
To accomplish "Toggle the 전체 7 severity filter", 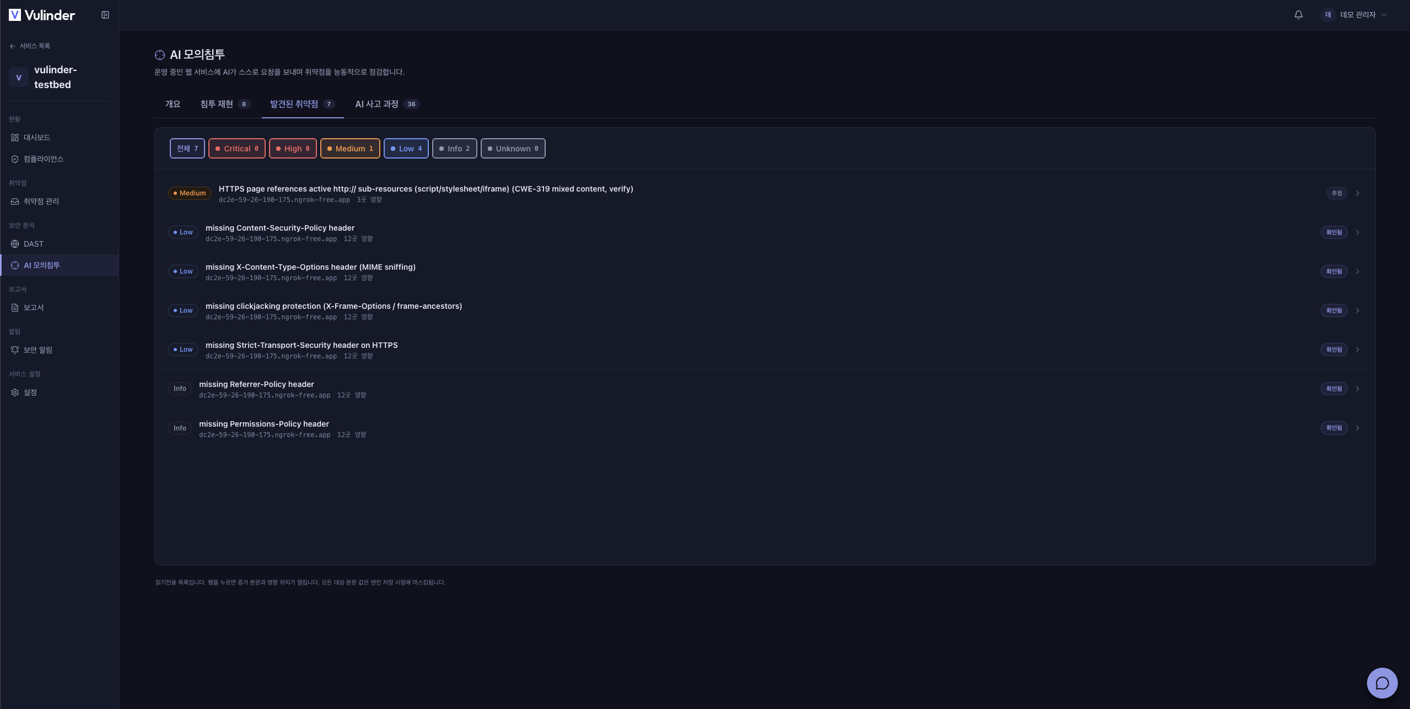I will tap(187, 149).
